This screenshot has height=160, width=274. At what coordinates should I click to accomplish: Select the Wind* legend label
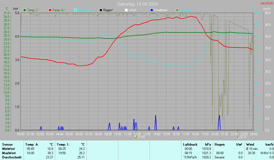133,10
